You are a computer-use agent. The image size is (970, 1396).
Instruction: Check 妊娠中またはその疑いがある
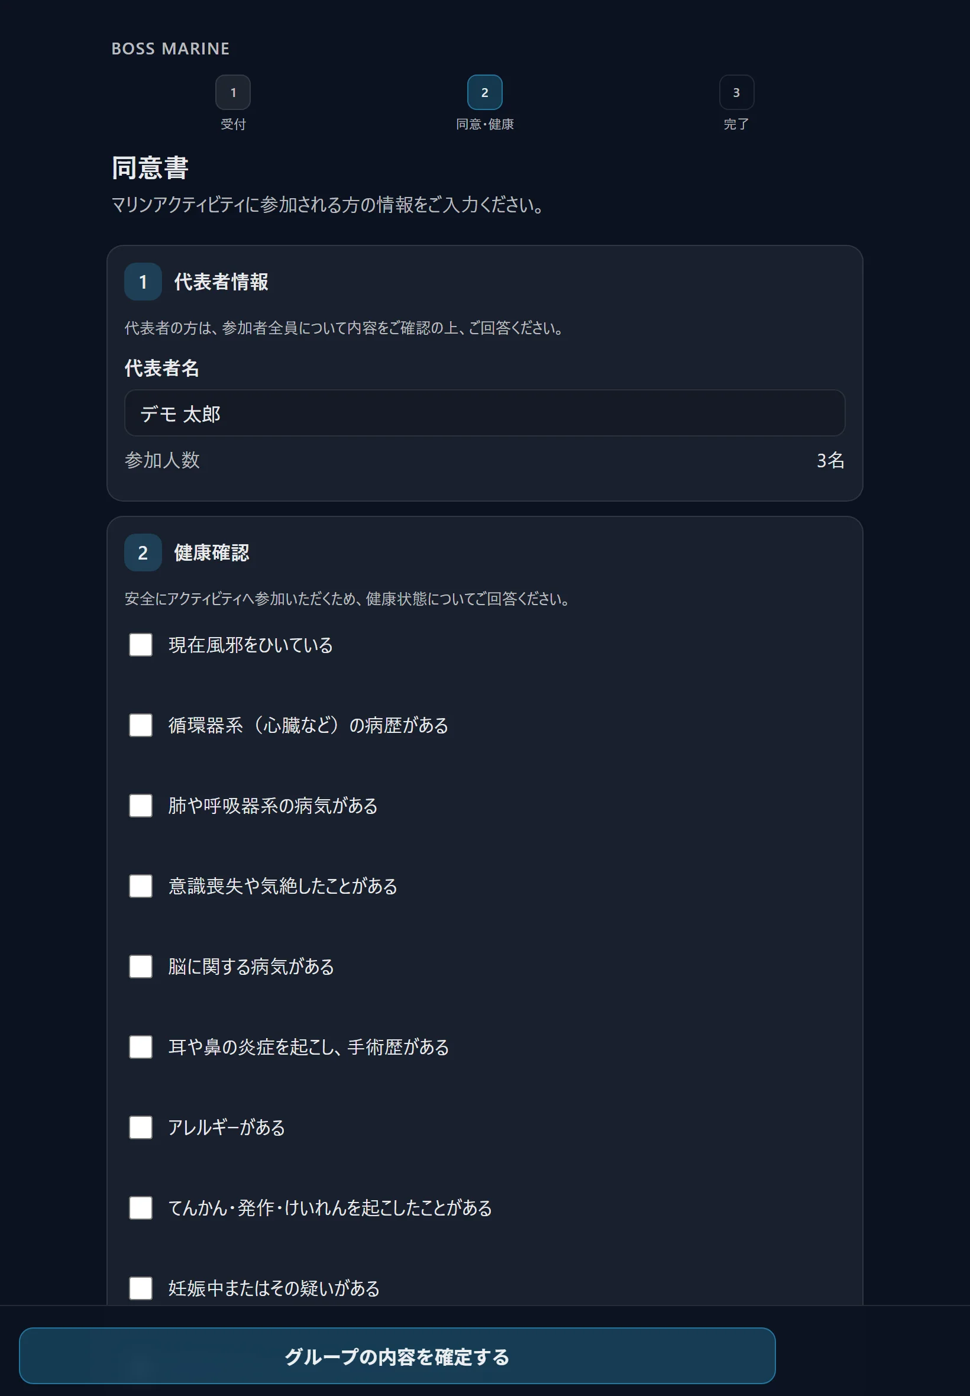tap(140, 1288)
